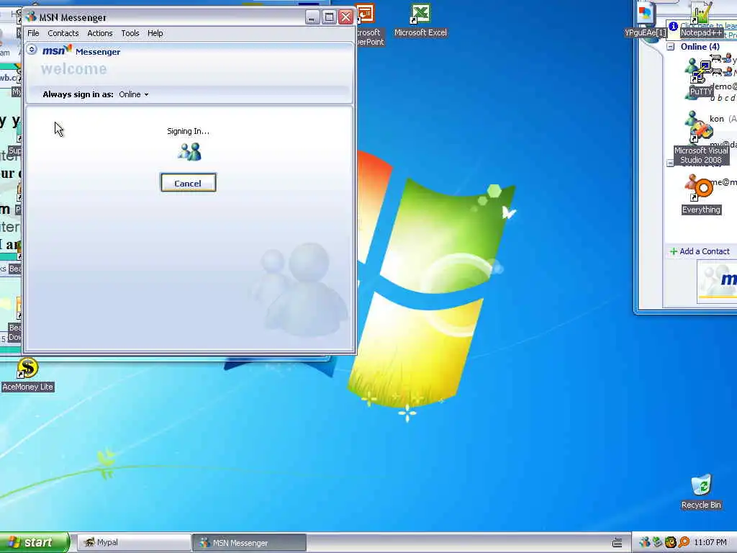Click the MSN Messenger tray icon
737x553 pixels.
click(645, 543)
